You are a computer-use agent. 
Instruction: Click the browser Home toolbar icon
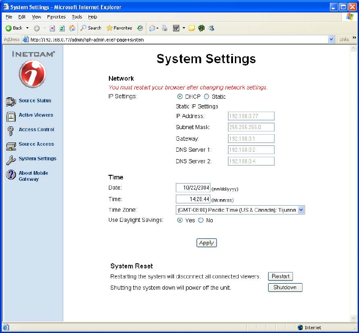72,28
